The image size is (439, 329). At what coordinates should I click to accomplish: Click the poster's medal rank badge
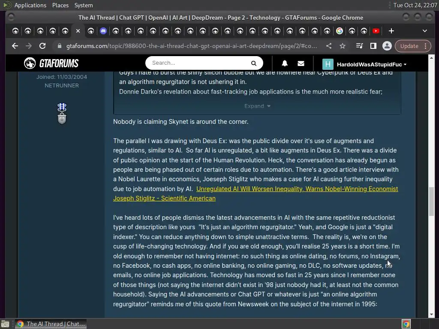tap(62, 113)
